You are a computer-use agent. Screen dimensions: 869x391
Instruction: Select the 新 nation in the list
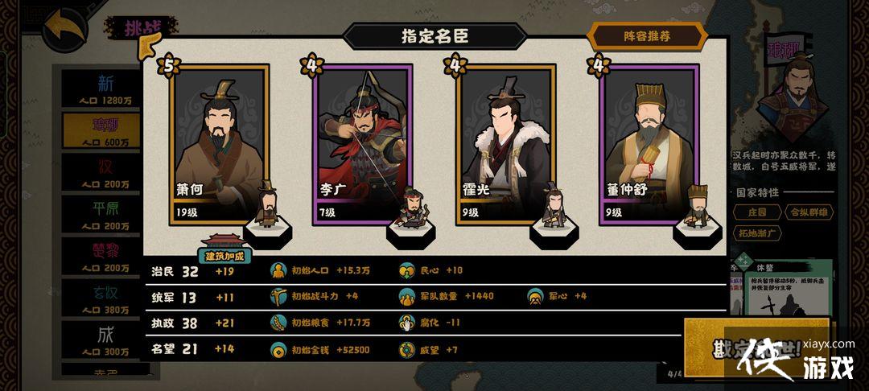[x=101, y=88]
